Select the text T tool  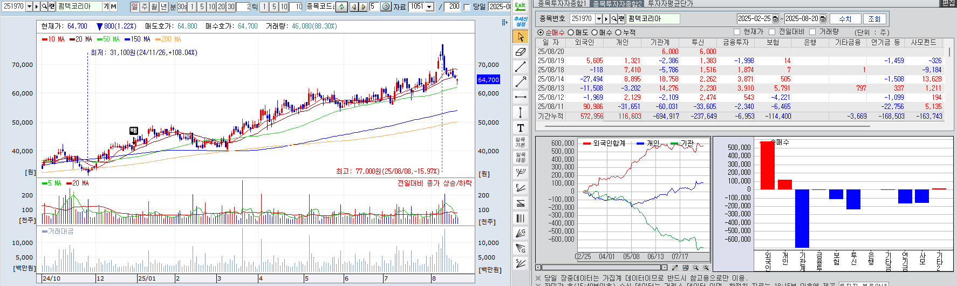tap(520, 127)
